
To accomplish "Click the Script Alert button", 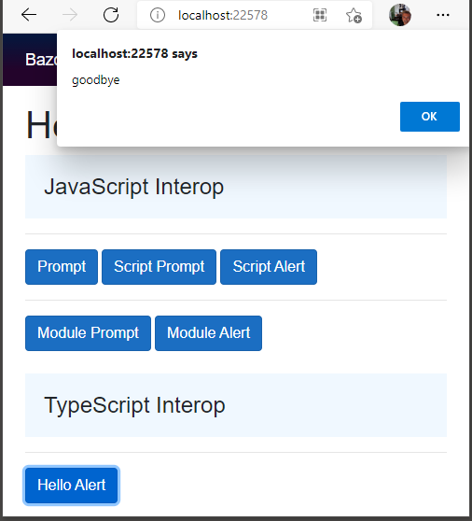I will (269, 267).
